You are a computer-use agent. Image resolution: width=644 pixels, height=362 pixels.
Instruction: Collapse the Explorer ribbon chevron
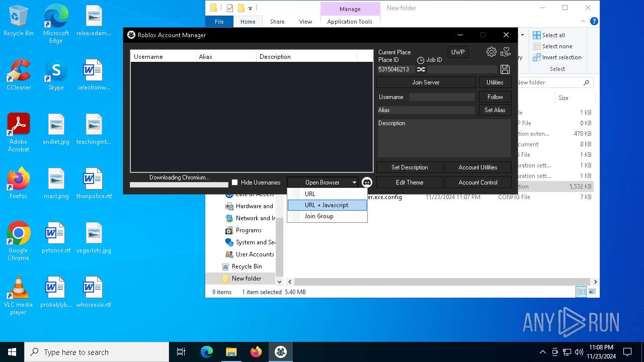tap(584, 21)
